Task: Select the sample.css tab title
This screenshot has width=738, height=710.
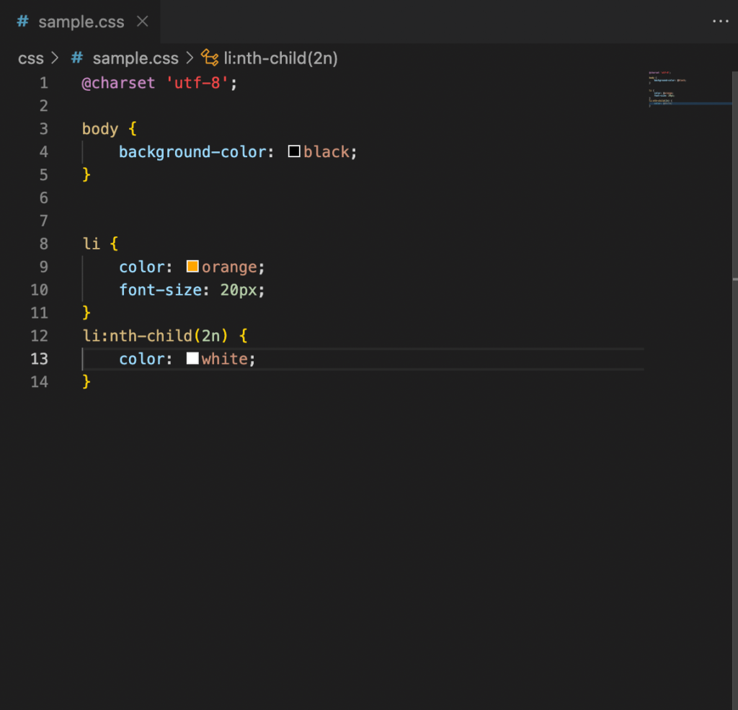Action: 81,22
